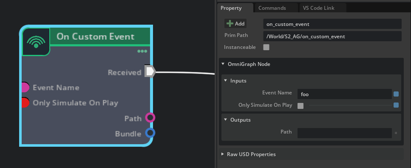Click the Event Name field containing foo
The width and height of the screenshot is (411, 168).
[344, 94]
